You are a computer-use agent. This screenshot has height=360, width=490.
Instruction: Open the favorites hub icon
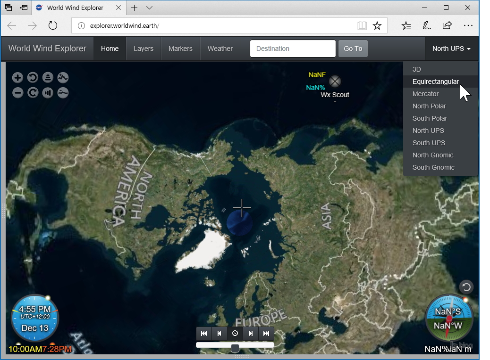click(406, 25)
